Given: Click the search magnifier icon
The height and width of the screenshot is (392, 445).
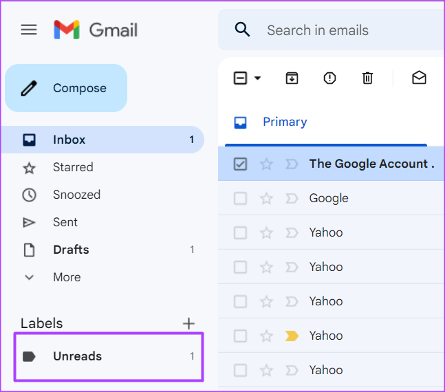Looking at the screenshot, I should click(242, 30).
